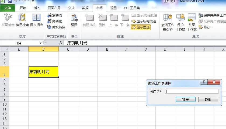The height and width of the screenshot is (129, 226).
Task: Open the Research (信息检索) tool
Action: pos(22,20)
